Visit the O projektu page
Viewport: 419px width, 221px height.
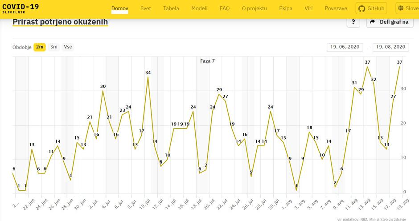254,8
